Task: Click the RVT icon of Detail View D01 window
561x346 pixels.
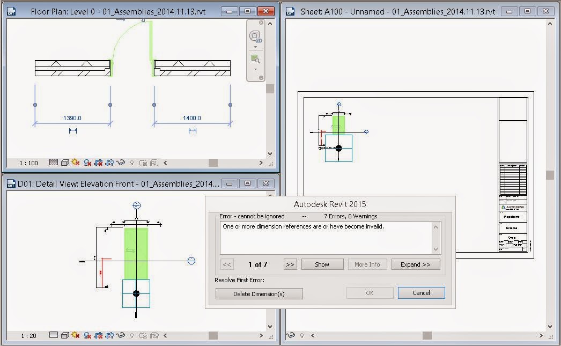Action: pyautogui.click(x=11, y=183)
